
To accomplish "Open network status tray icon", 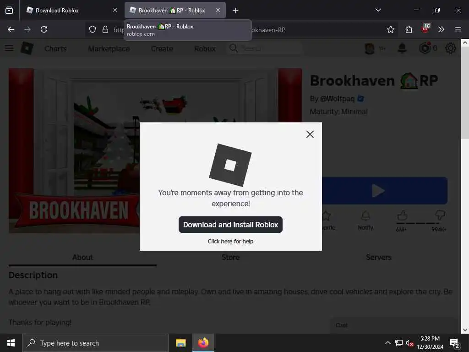I will tap(399, 343).
